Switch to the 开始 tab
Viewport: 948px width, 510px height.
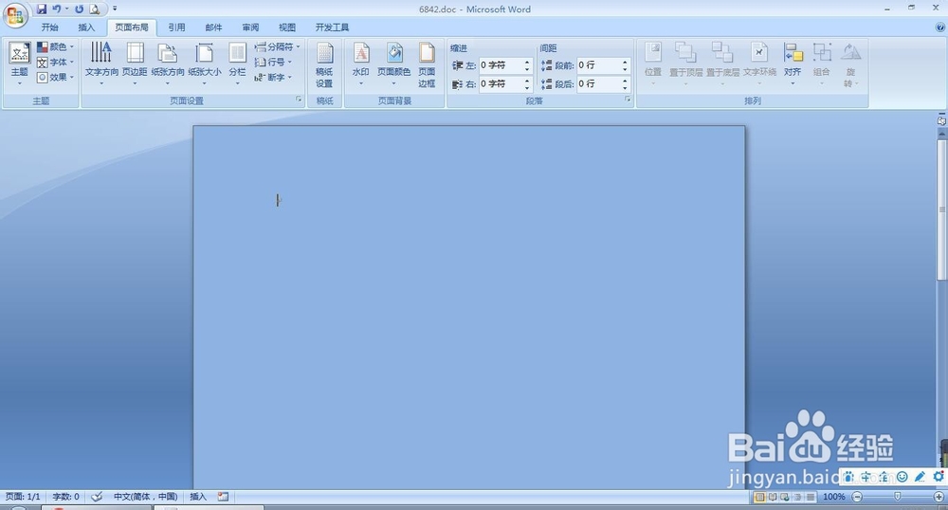49,27
